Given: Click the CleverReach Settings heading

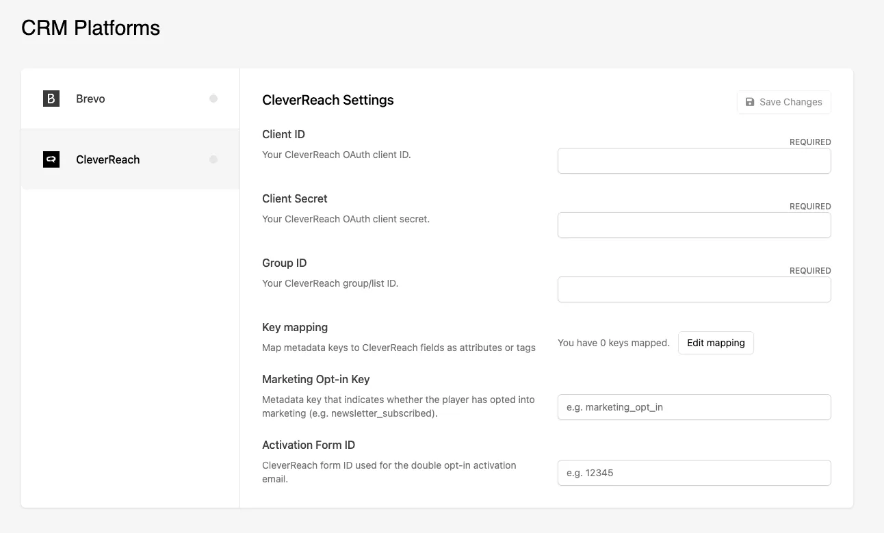Looking at the screenshot, I should point(328,100).
